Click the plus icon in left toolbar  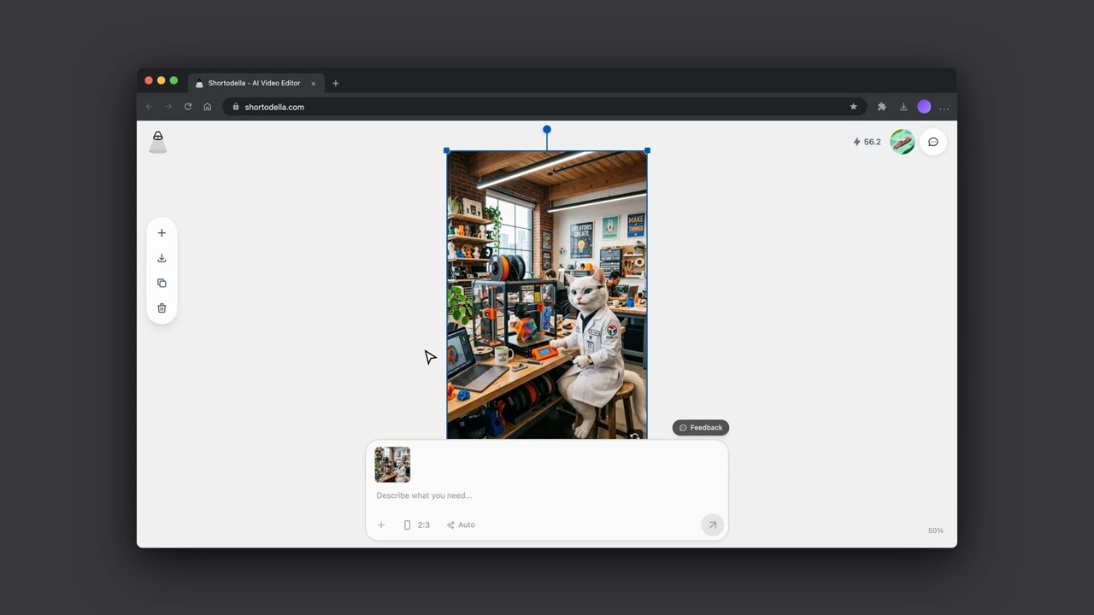(x=162, y=232)
